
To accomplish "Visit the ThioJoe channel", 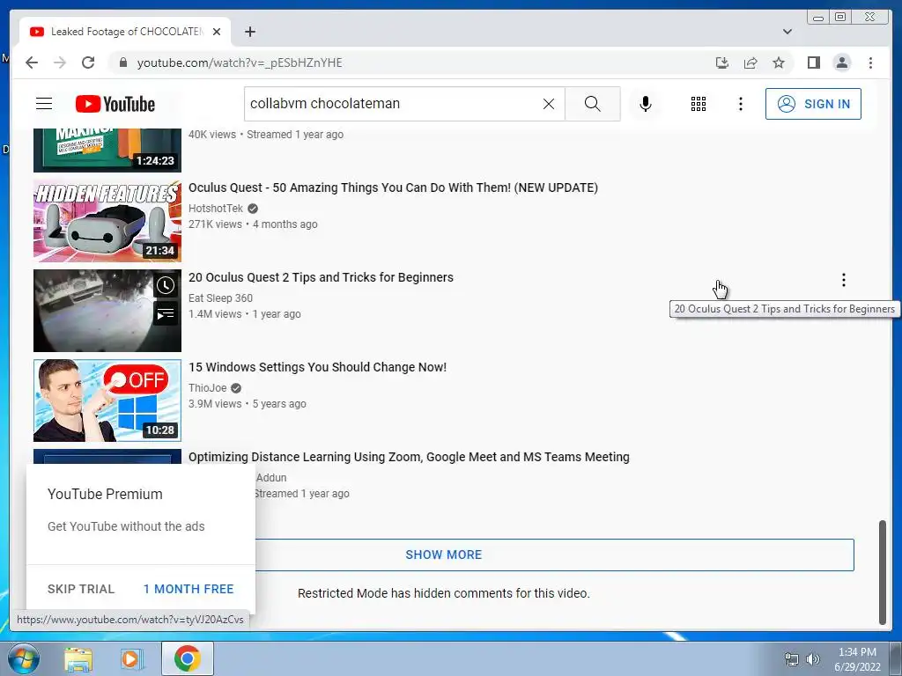I will (x=208, y=387).
